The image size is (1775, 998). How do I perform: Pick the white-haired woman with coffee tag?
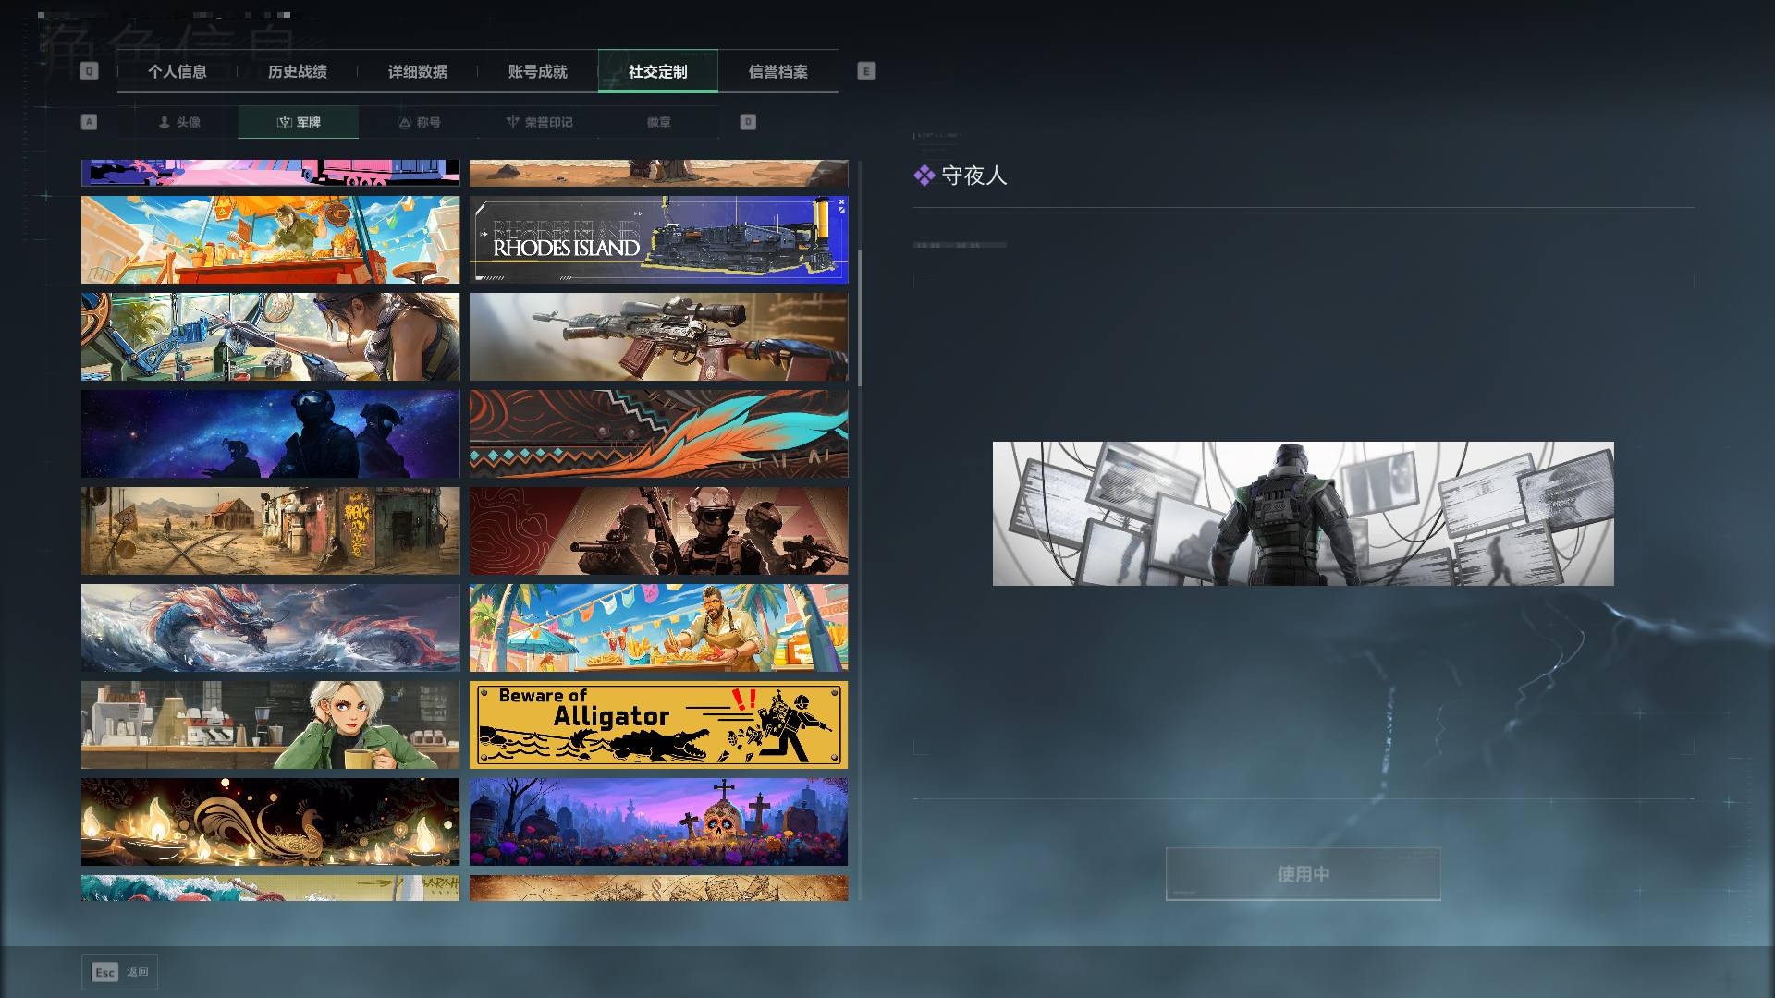coord(270,725)
